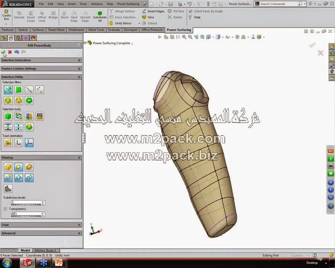Open the File menu
The image size is (335, 268).
41,4
